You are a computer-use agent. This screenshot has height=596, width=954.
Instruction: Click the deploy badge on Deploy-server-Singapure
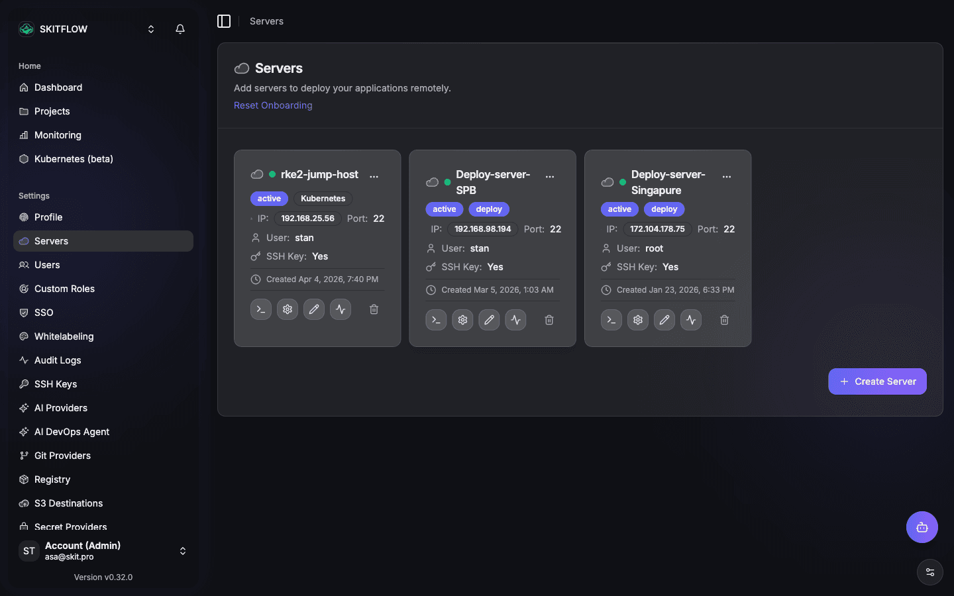[x=664, y=209]
